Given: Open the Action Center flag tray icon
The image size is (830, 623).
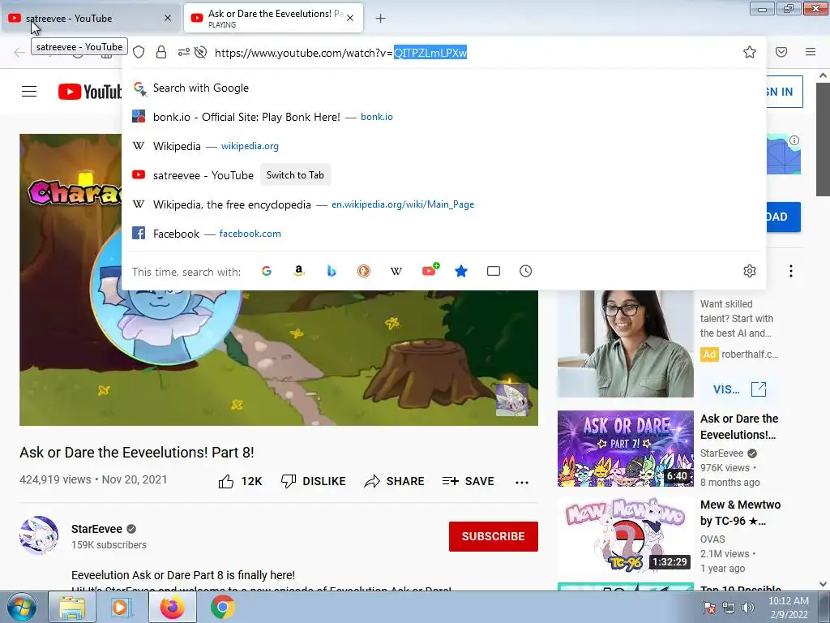Looking at the screenshot, I should point(709,608).
